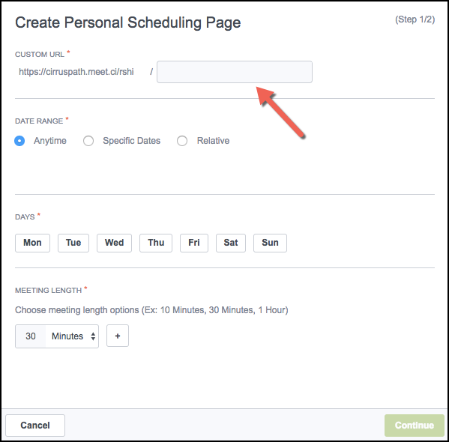Image resolution: width=449 pixels, height=442 pixels.
Task: Choose the Specific Dates radio button
Action: pos(88,141)
